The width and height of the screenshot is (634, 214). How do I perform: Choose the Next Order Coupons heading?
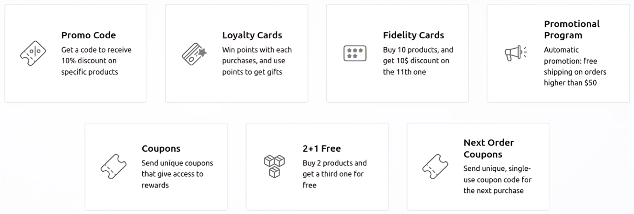point(488,148)
